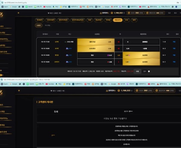The width and height of the screenshot is (181, 148).
Task: Click the 고객센터 게시판 heading
Action: tap(46, 102)
